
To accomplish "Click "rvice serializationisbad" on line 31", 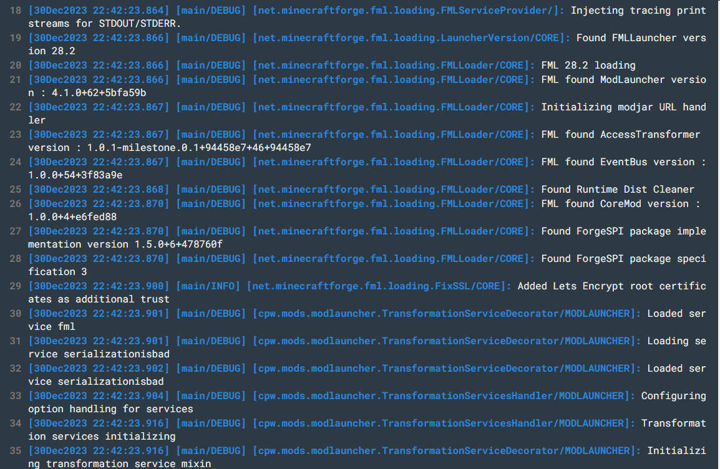I will tap(99, 354).
